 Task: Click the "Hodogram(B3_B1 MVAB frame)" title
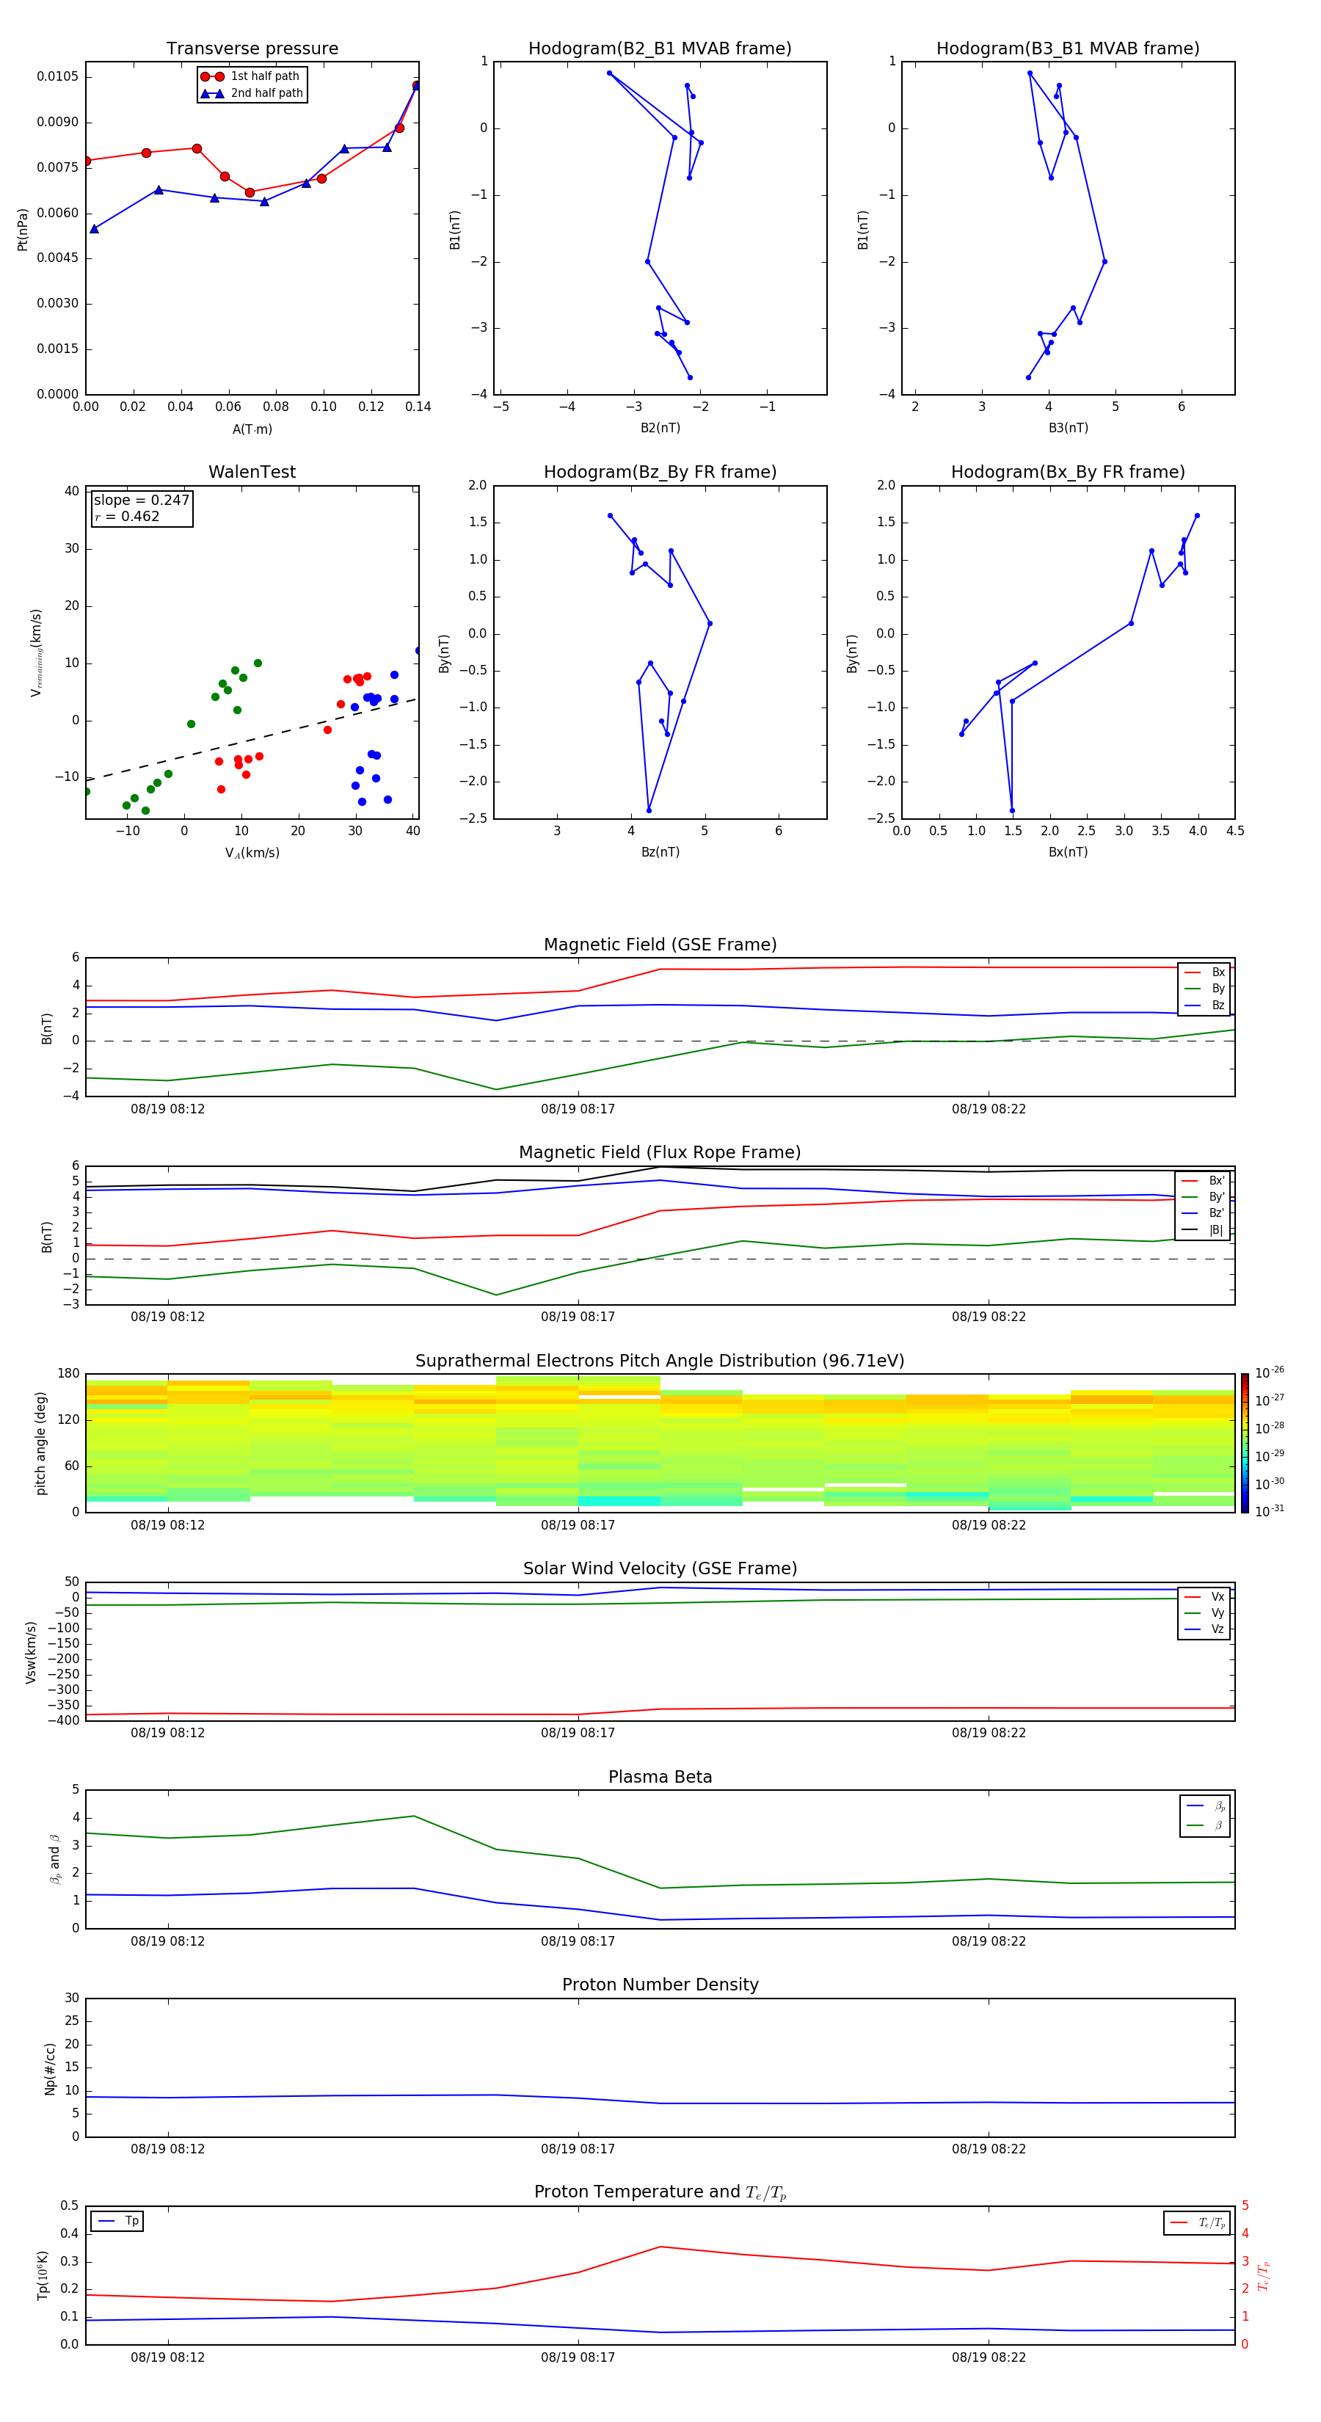pyautogui.click(x=1068, y=49)
